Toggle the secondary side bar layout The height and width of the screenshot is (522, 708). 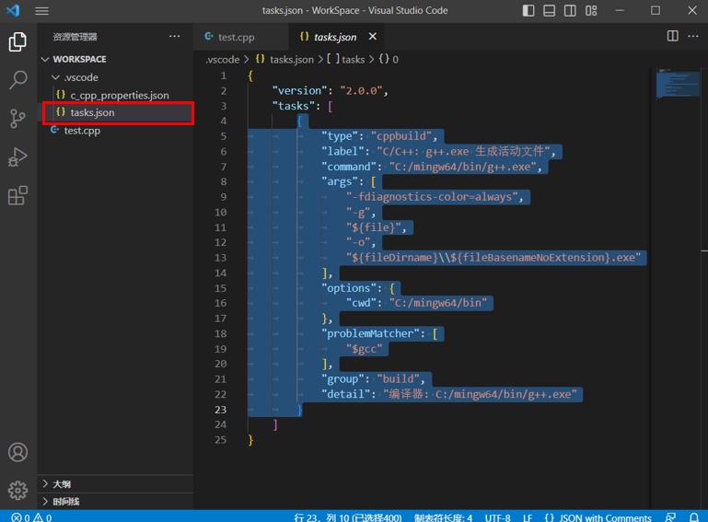[x=570, y=10]
